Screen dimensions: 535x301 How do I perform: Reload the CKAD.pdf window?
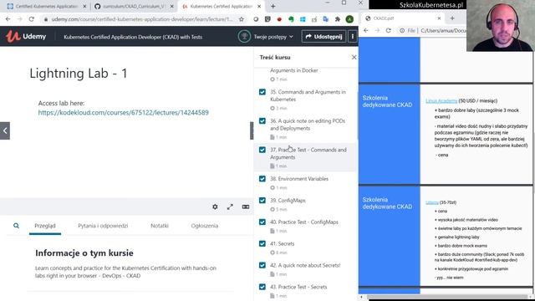388,30
